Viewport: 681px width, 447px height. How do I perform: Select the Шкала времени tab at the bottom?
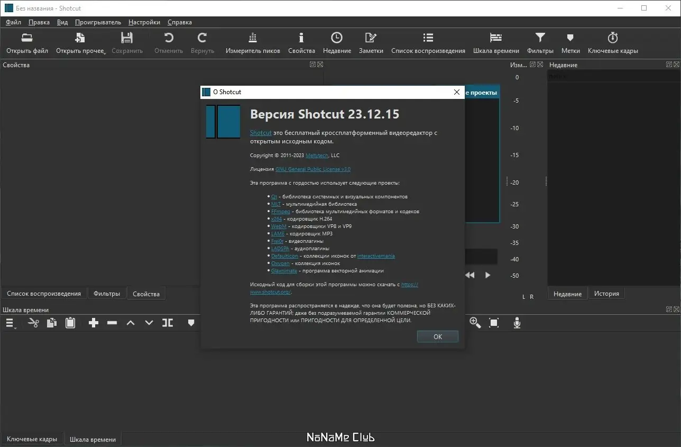(x=93, y=439)
